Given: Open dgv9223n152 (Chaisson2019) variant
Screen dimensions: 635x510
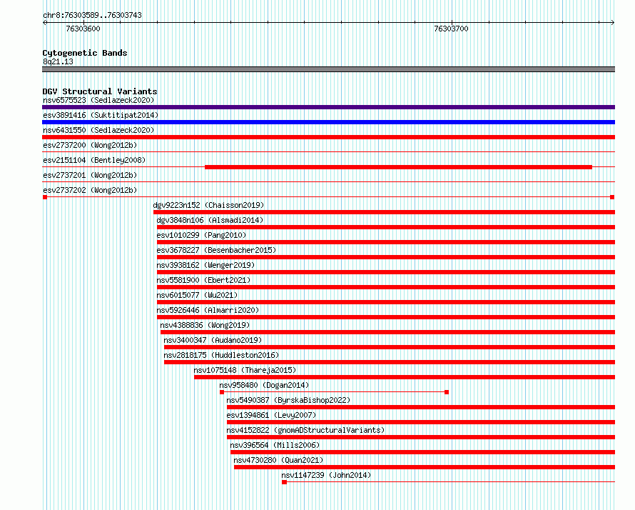Looking at the screenshot, I should [x=208, y=205].
